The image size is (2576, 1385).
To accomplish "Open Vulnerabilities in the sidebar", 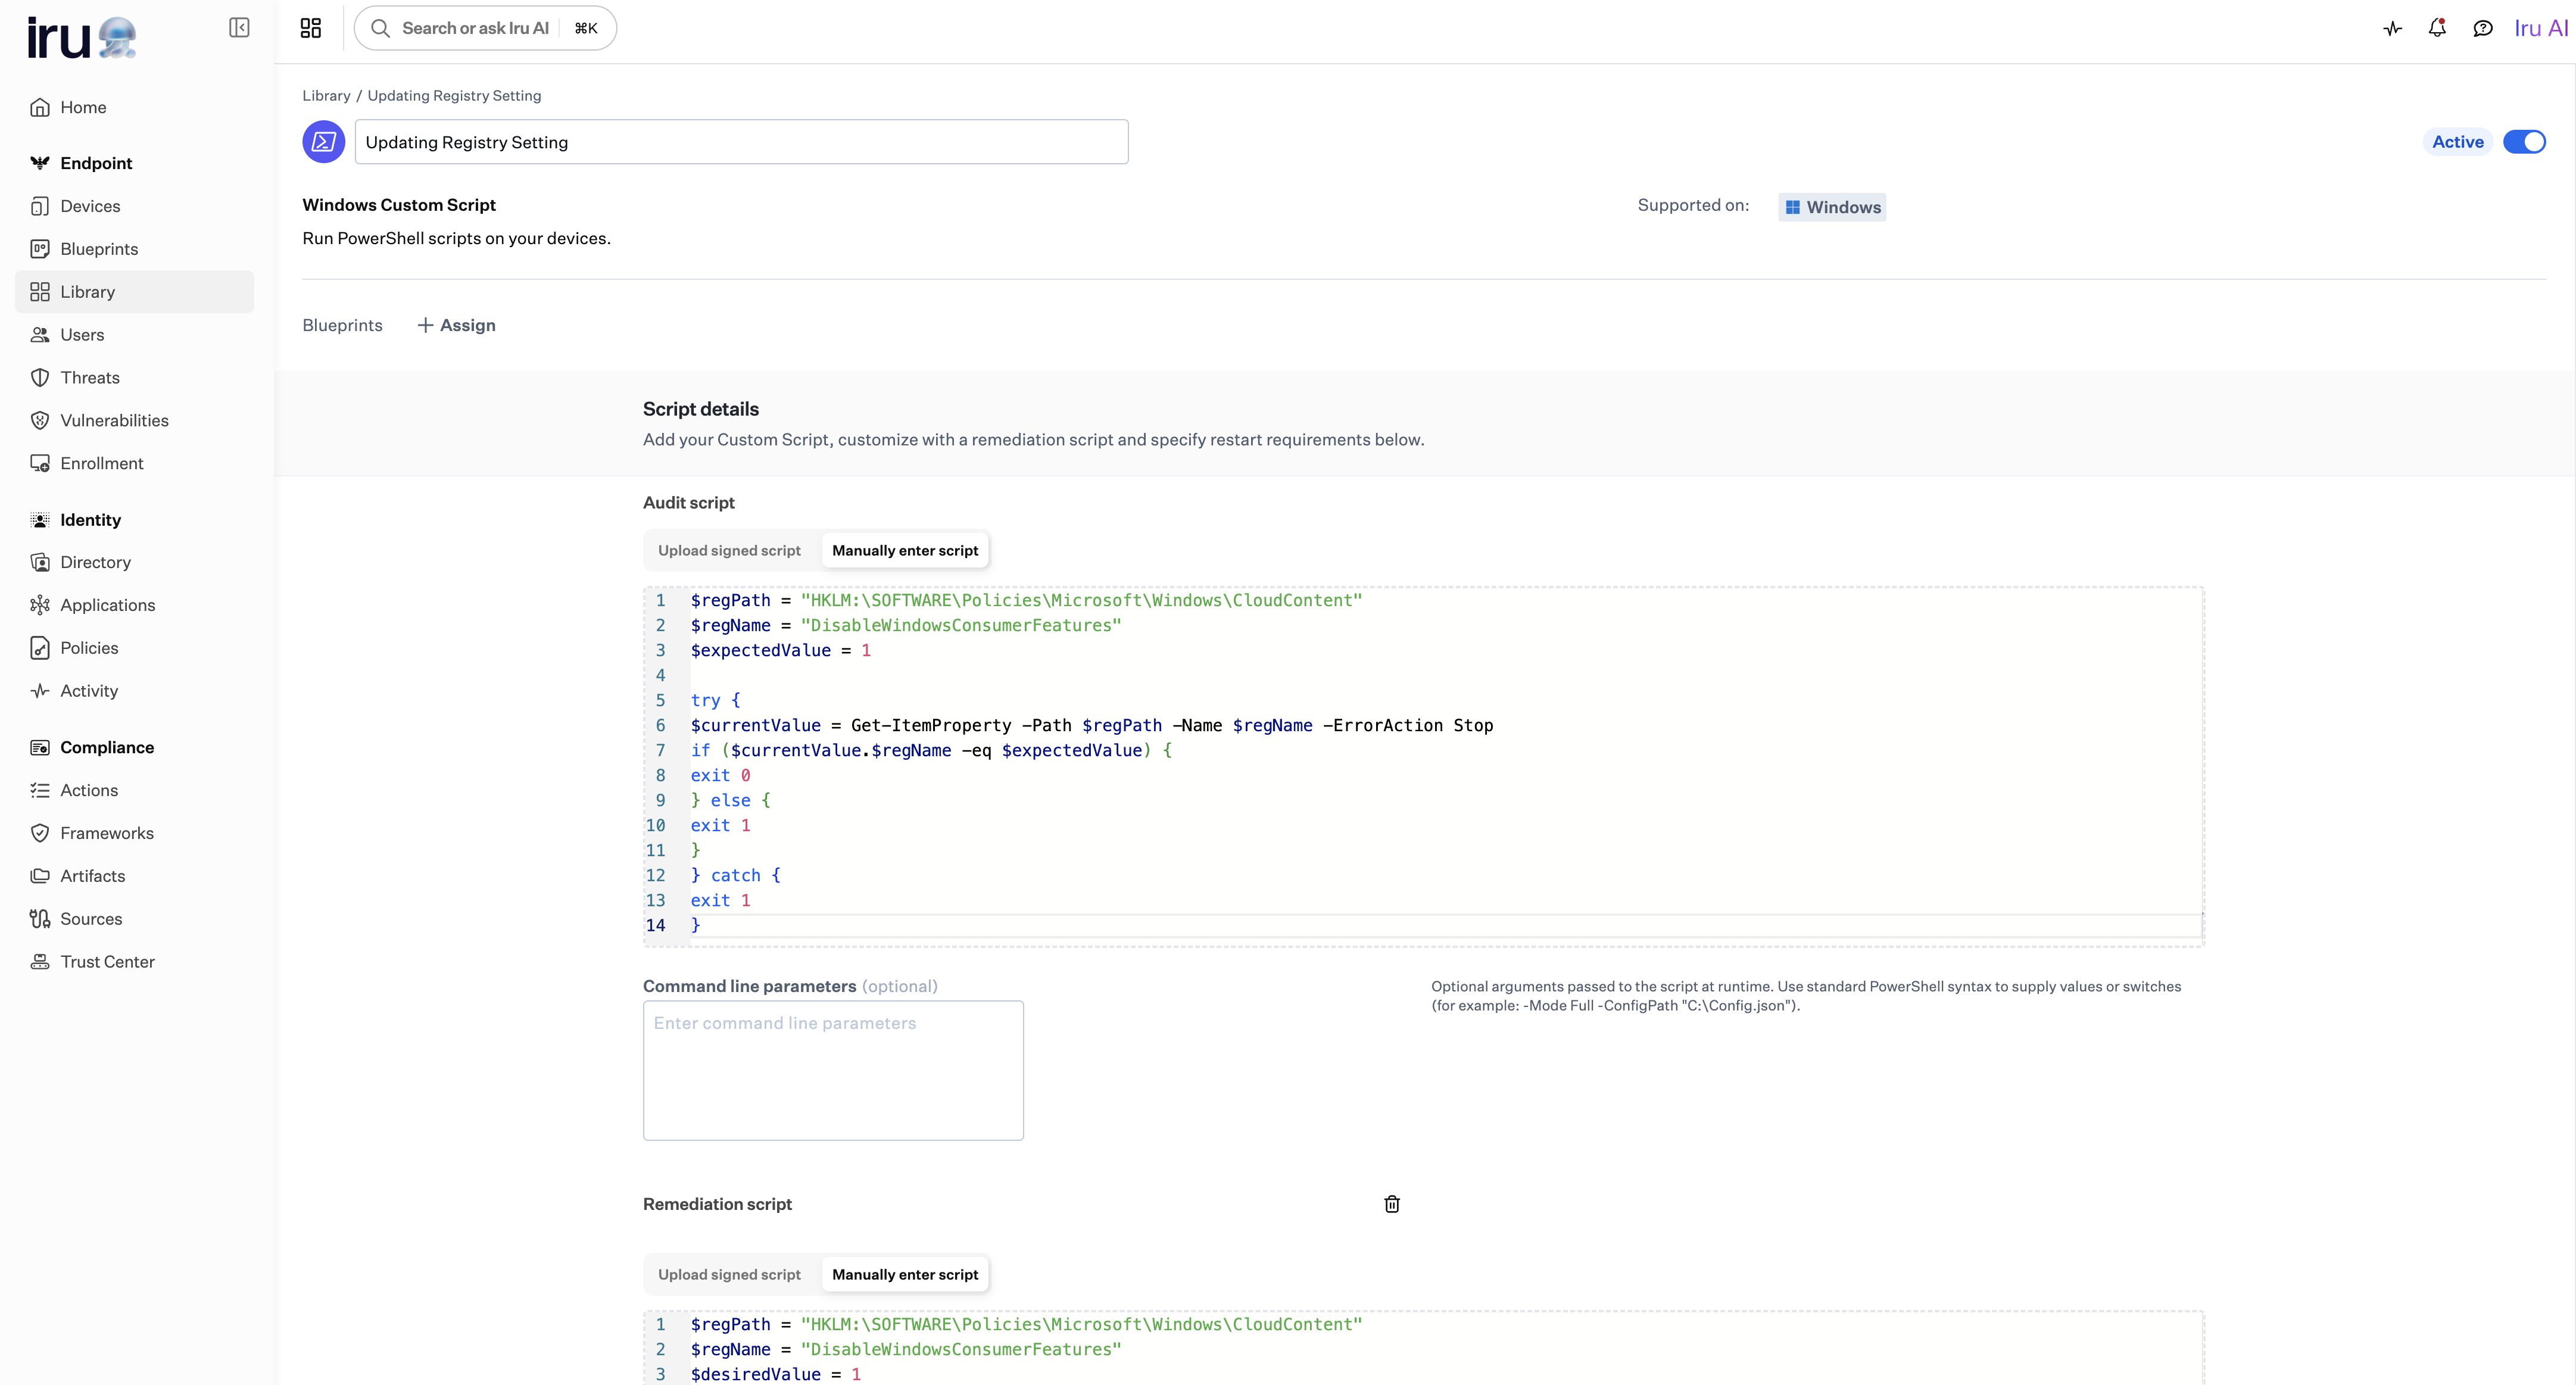I will coord(114,420).
